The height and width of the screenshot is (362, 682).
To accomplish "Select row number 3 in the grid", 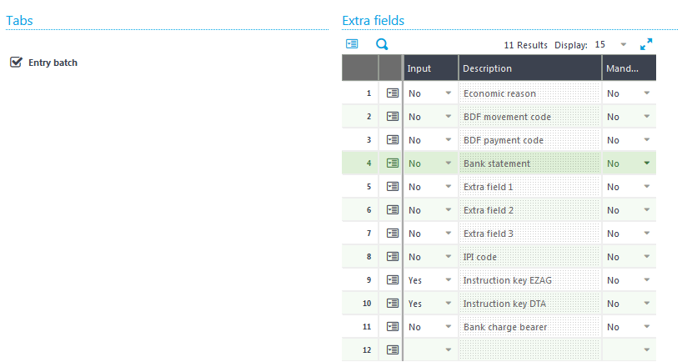I will [360, 140].
